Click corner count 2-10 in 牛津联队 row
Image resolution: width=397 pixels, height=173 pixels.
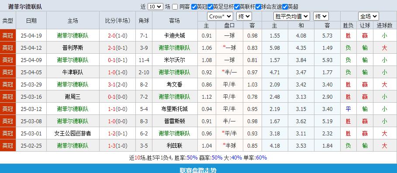144,72
